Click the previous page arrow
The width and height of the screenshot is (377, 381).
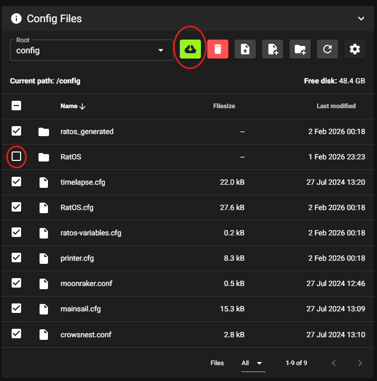334,363
